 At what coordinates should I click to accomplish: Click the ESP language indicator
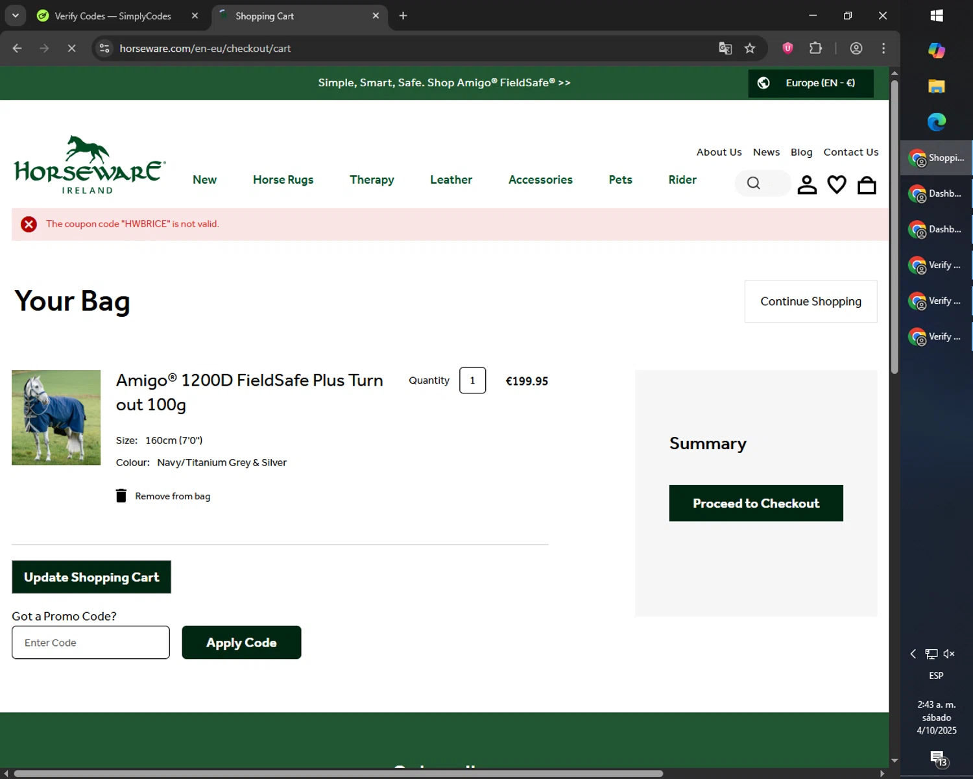936,676
